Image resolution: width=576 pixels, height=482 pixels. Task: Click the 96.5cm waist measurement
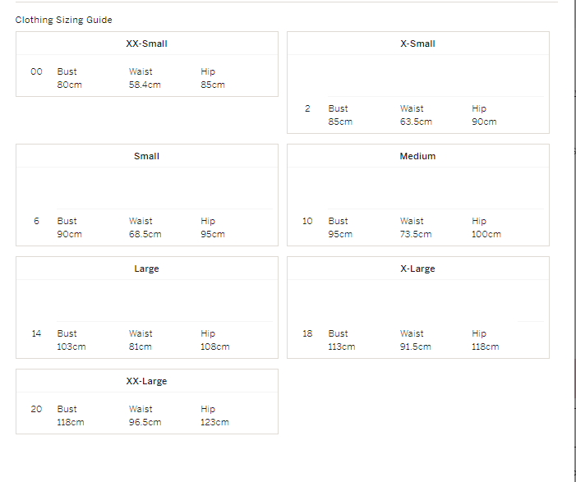coord(145,422)
